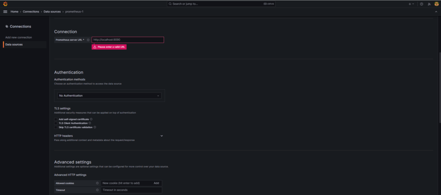The image size is (441, 195).
Task: Go to Data sources breadcrumb
Action: [x=52, y=12]
